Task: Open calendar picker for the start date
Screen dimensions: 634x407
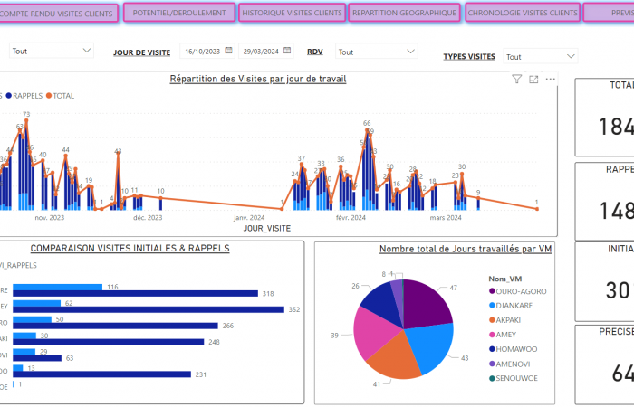Action: click(228, 52)
